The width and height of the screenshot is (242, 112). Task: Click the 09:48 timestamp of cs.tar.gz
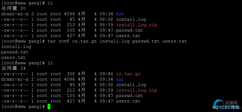pos(106,74)
